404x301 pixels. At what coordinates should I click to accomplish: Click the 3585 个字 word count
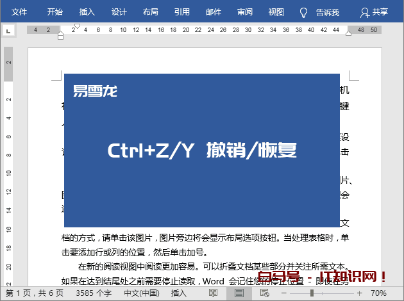pyautogui.click(x=93, y=293)
